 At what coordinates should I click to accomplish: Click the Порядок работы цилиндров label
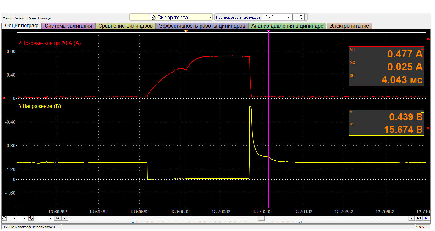(238, 17)
